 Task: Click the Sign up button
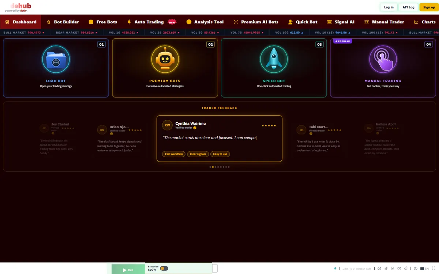tap(429, 7)
